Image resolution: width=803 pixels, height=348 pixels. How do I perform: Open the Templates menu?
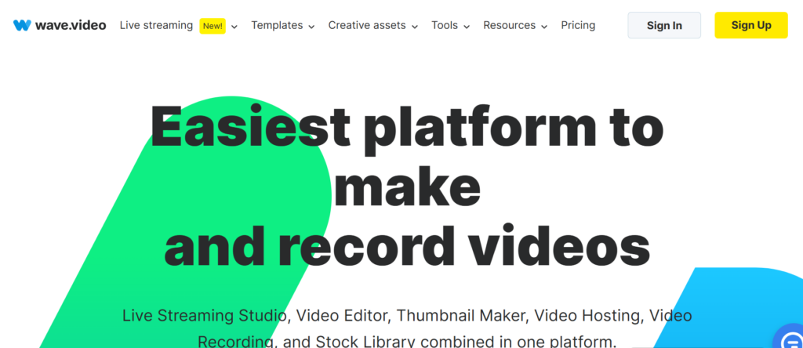click(277, 25)
